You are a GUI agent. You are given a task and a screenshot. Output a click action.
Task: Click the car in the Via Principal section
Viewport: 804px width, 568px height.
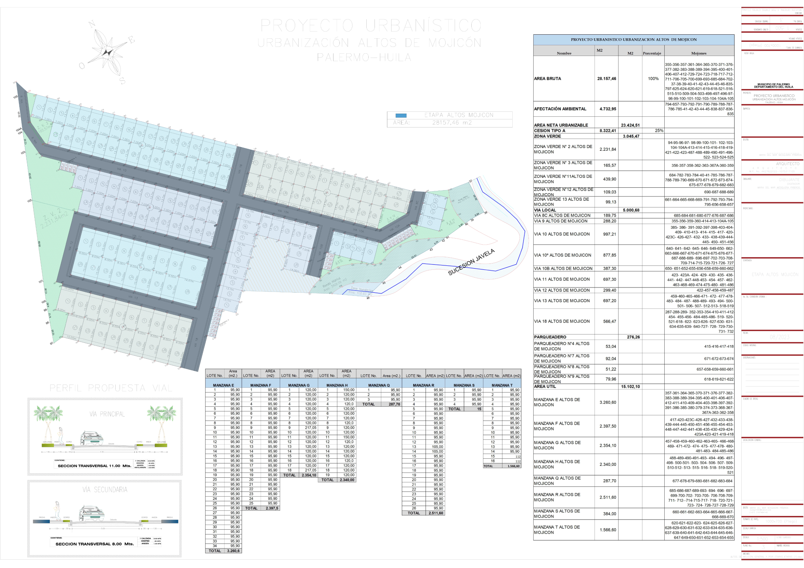tap(91, 438)
